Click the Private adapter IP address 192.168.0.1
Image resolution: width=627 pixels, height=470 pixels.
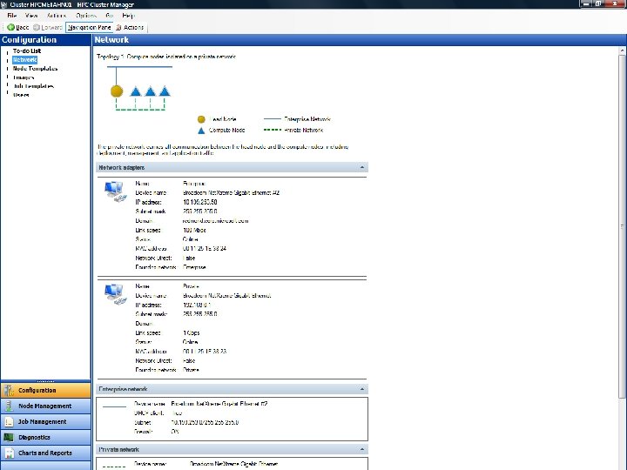197,305
